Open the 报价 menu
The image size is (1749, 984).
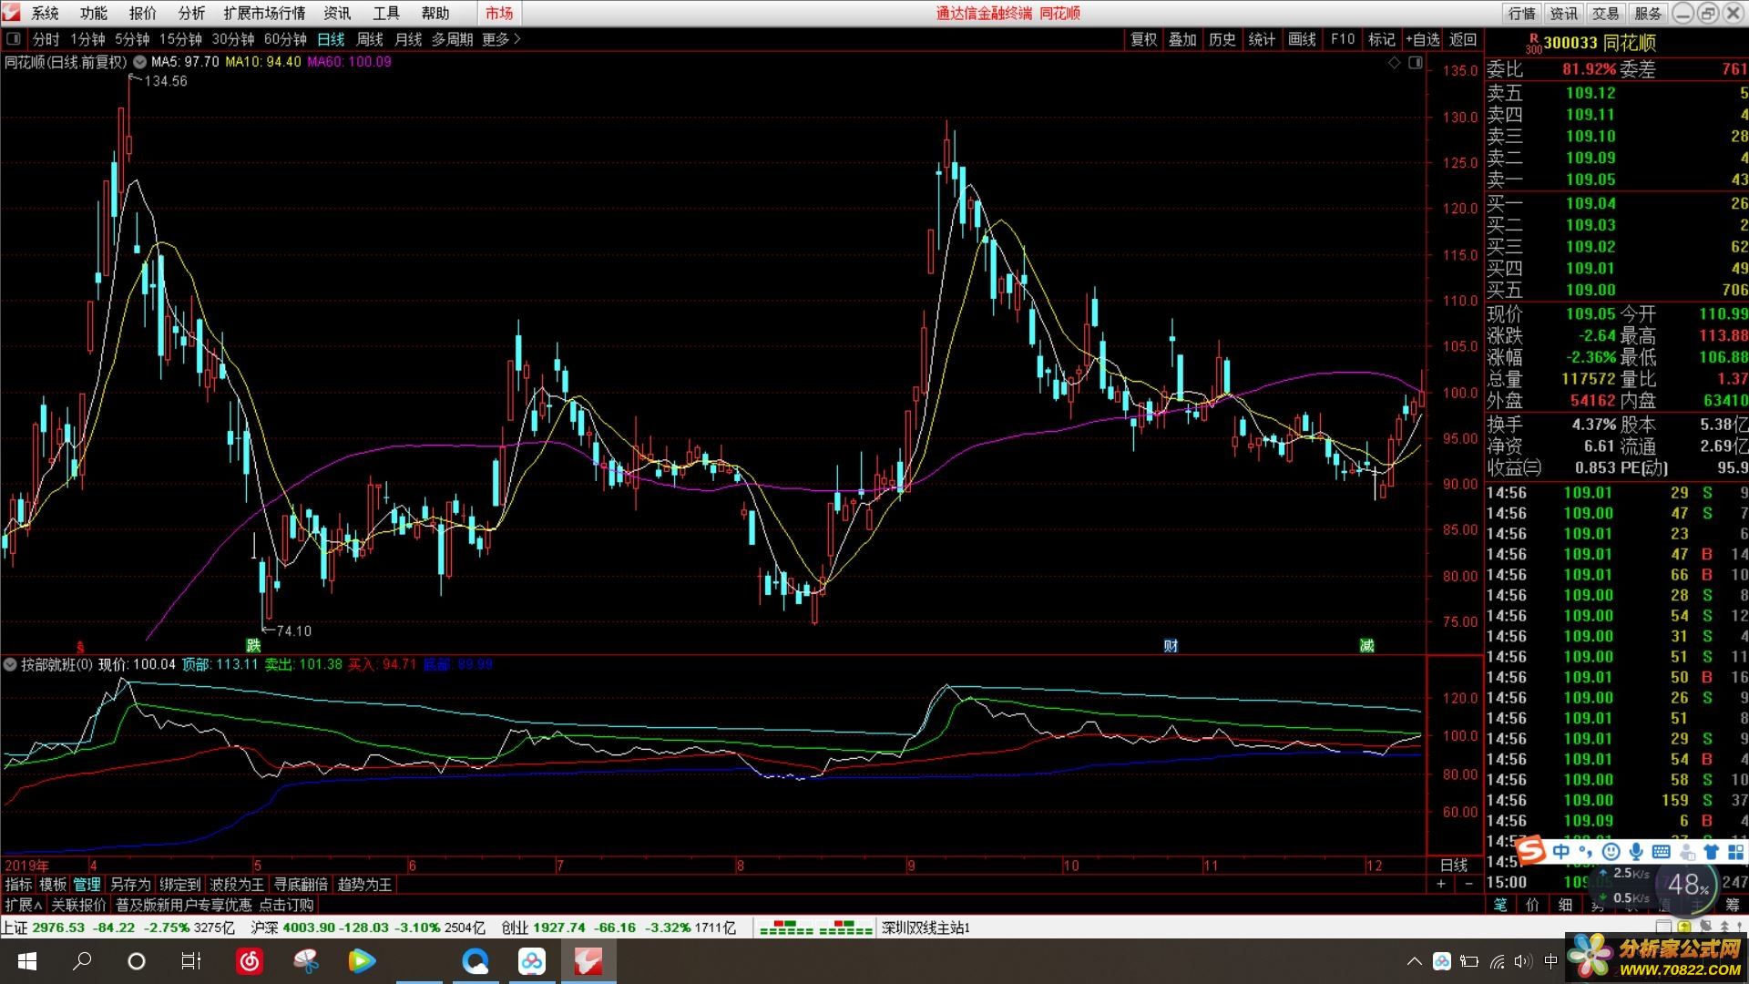pyautogui.click(x=143, y=13)
